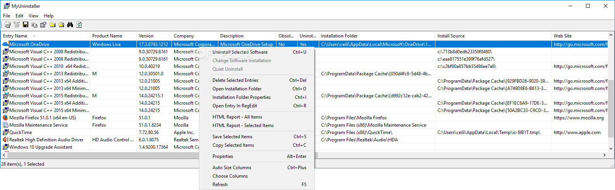Click the Uninstall Selected Software trash toolbar icon
This screenshot has width=615, height=190.
pyautogui.click(x=7, y=25)
